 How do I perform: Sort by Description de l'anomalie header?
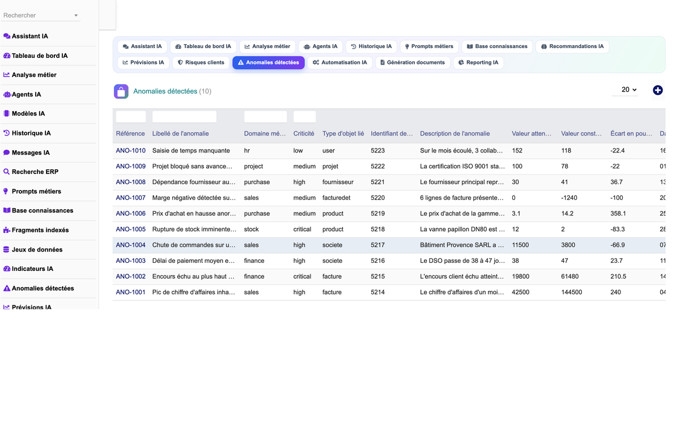pyautogui.click(x=454, y=134)
